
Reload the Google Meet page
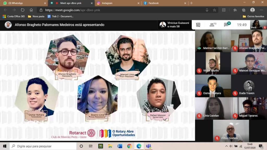23,10
